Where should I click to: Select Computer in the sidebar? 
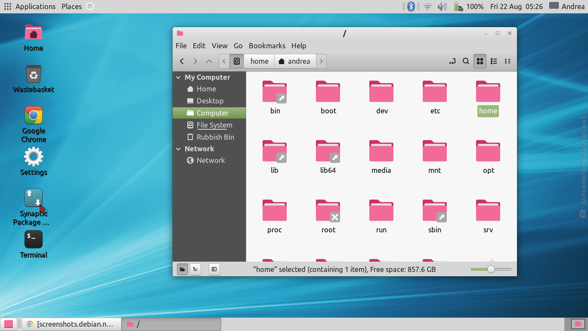[x=209, y=113]
